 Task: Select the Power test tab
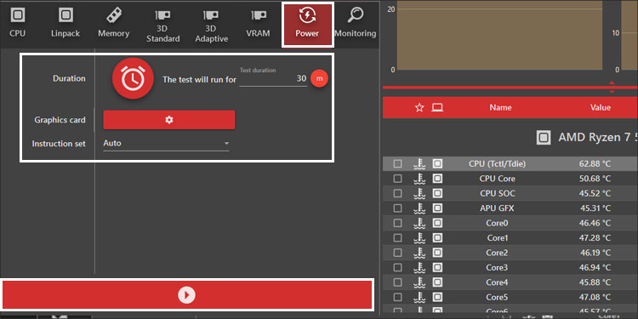(x=308, y=25)
